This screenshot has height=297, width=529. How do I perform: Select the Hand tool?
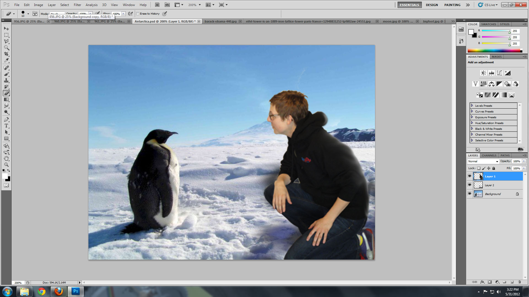(6, 158)
